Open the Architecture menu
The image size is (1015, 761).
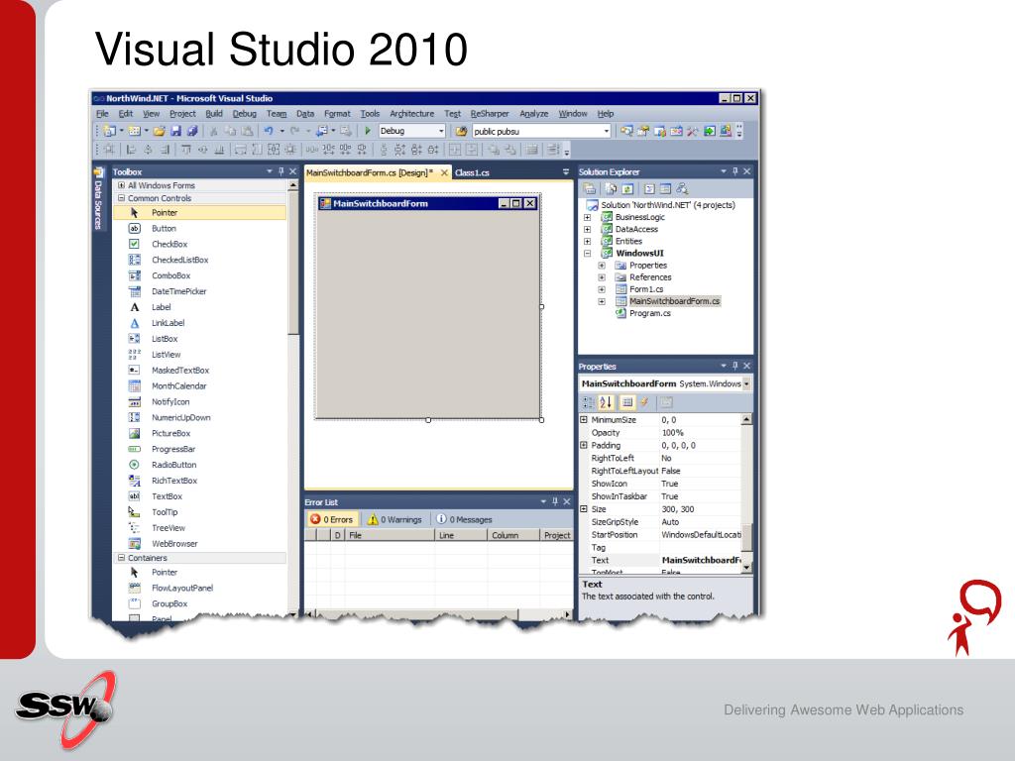[411, 114]
